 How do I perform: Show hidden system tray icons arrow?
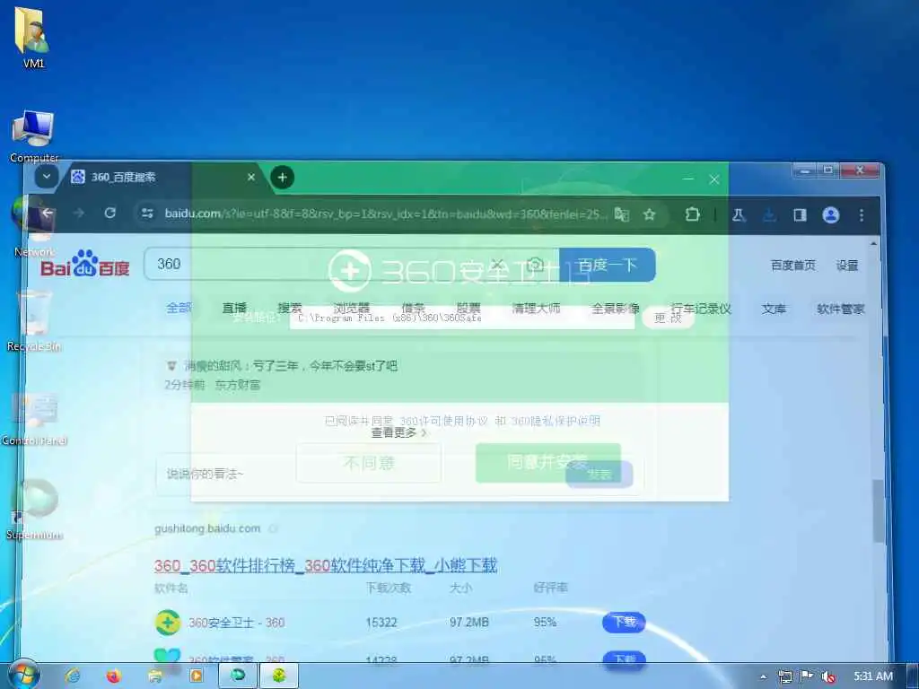pos(763,676)
